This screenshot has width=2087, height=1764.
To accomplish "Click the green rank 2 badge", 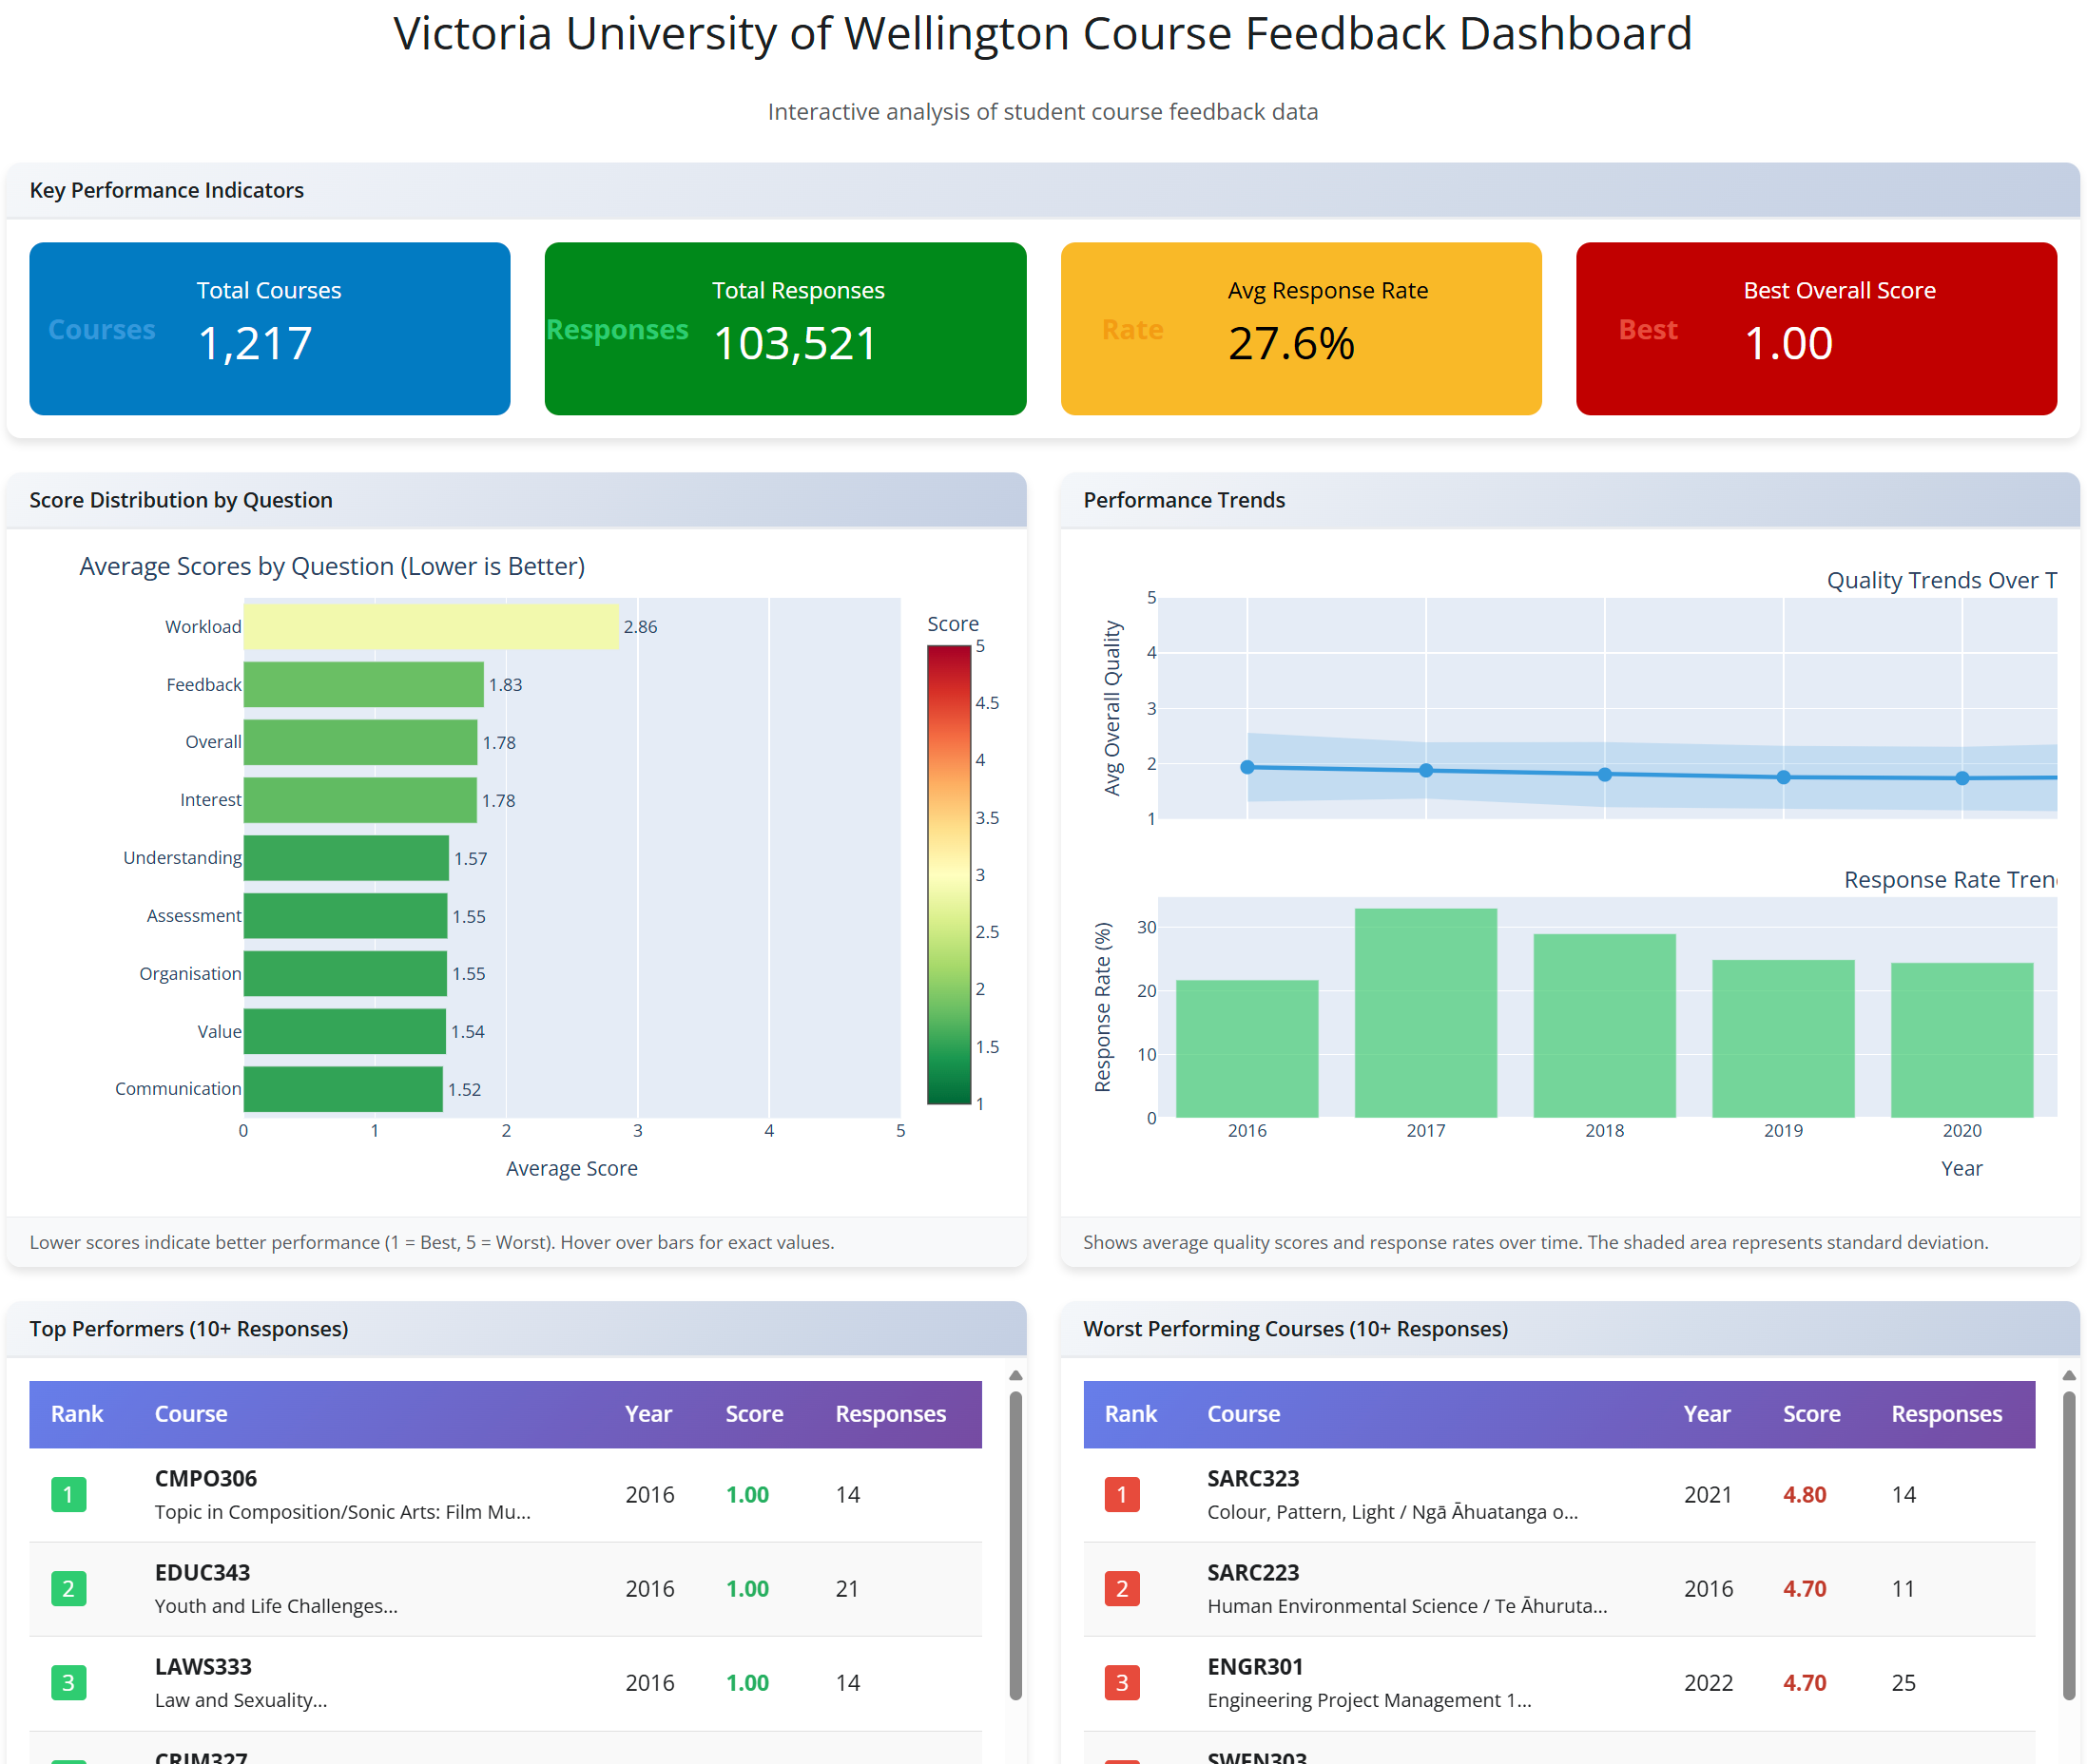I will pos(68,1589).
